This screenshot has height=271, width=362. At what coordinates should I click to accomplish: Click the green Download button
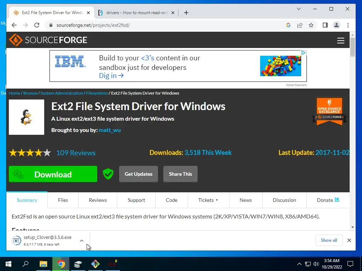(53, 174)
